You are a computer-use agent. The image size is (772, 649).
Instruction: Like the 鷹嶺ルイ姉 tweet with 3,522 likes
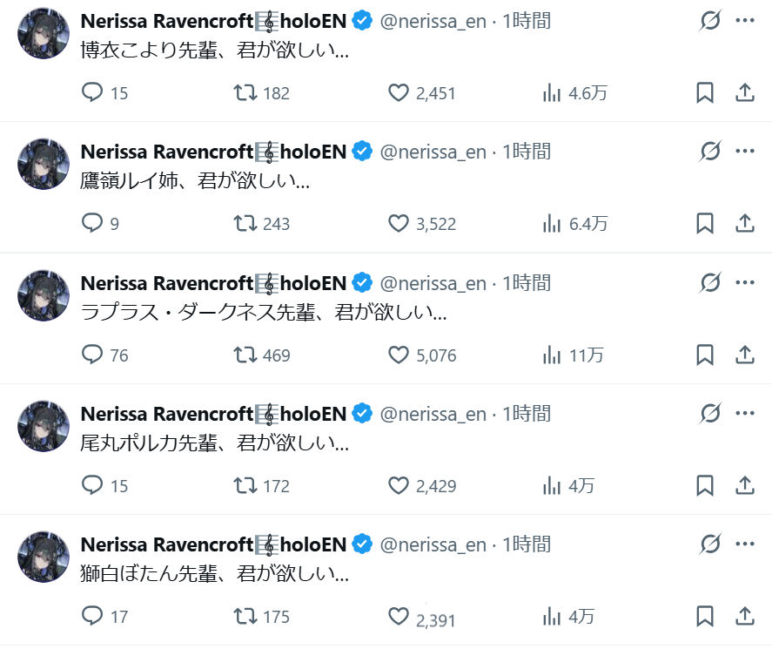tap(399, 224)
